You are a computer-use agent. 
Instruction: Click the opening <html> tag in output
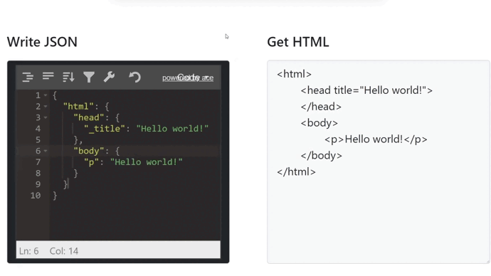(294, 74)
